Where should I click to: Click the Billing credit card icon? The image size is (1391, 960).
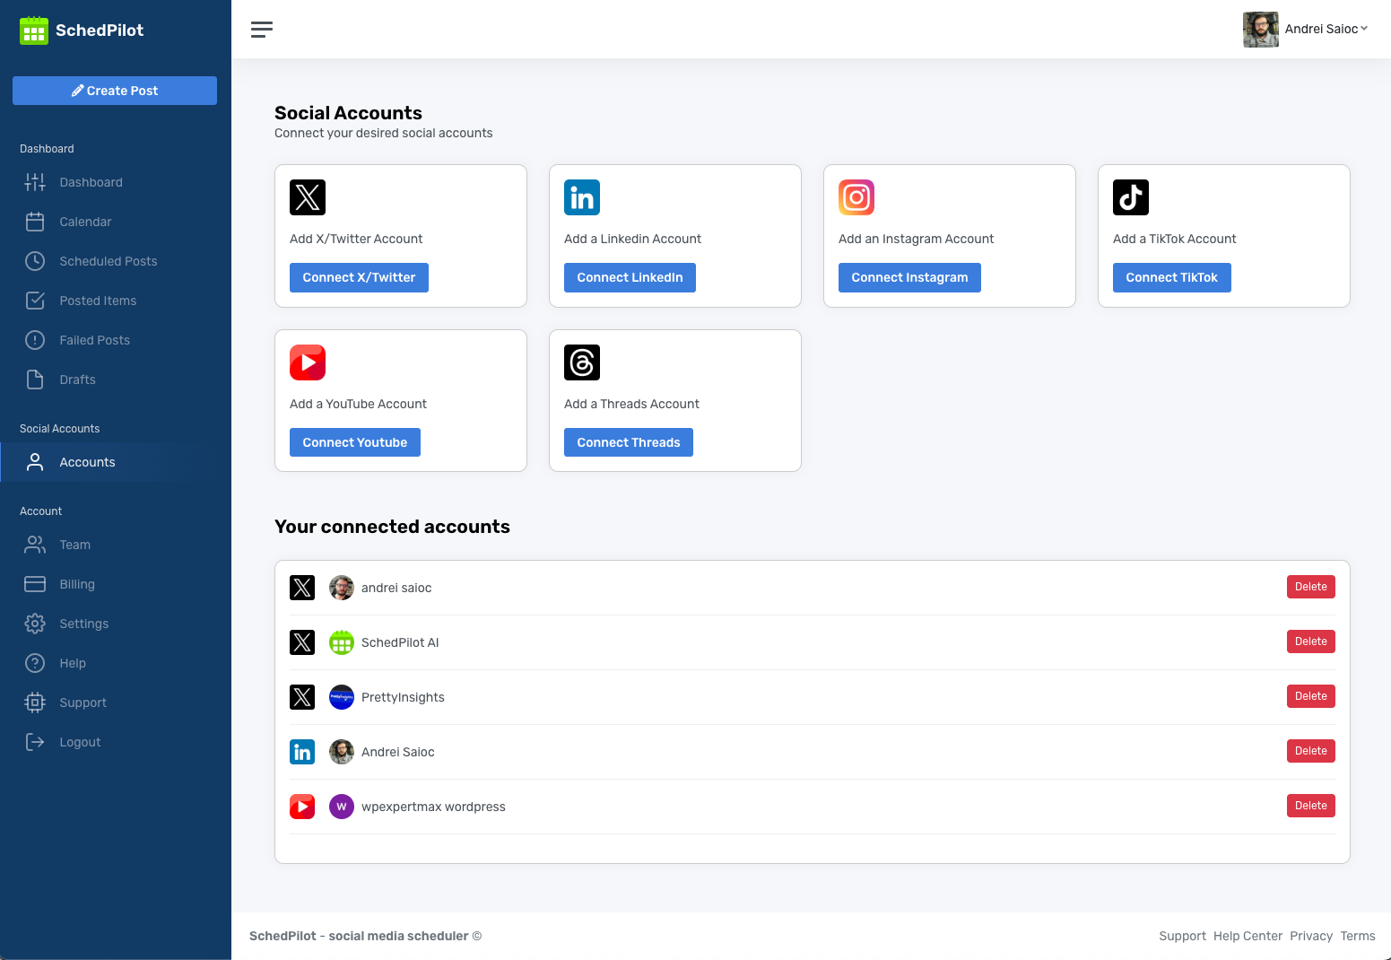click(x=35, y=584)
